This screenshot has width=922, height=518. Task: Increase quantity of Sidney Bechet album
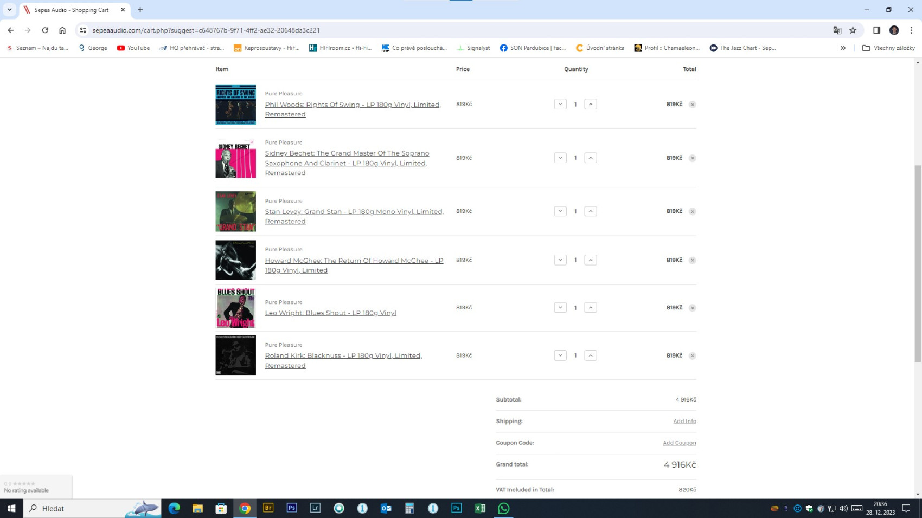click(590, 158)
